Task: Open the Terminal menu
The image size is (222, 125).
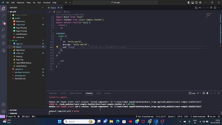Action: coord(47,2)
